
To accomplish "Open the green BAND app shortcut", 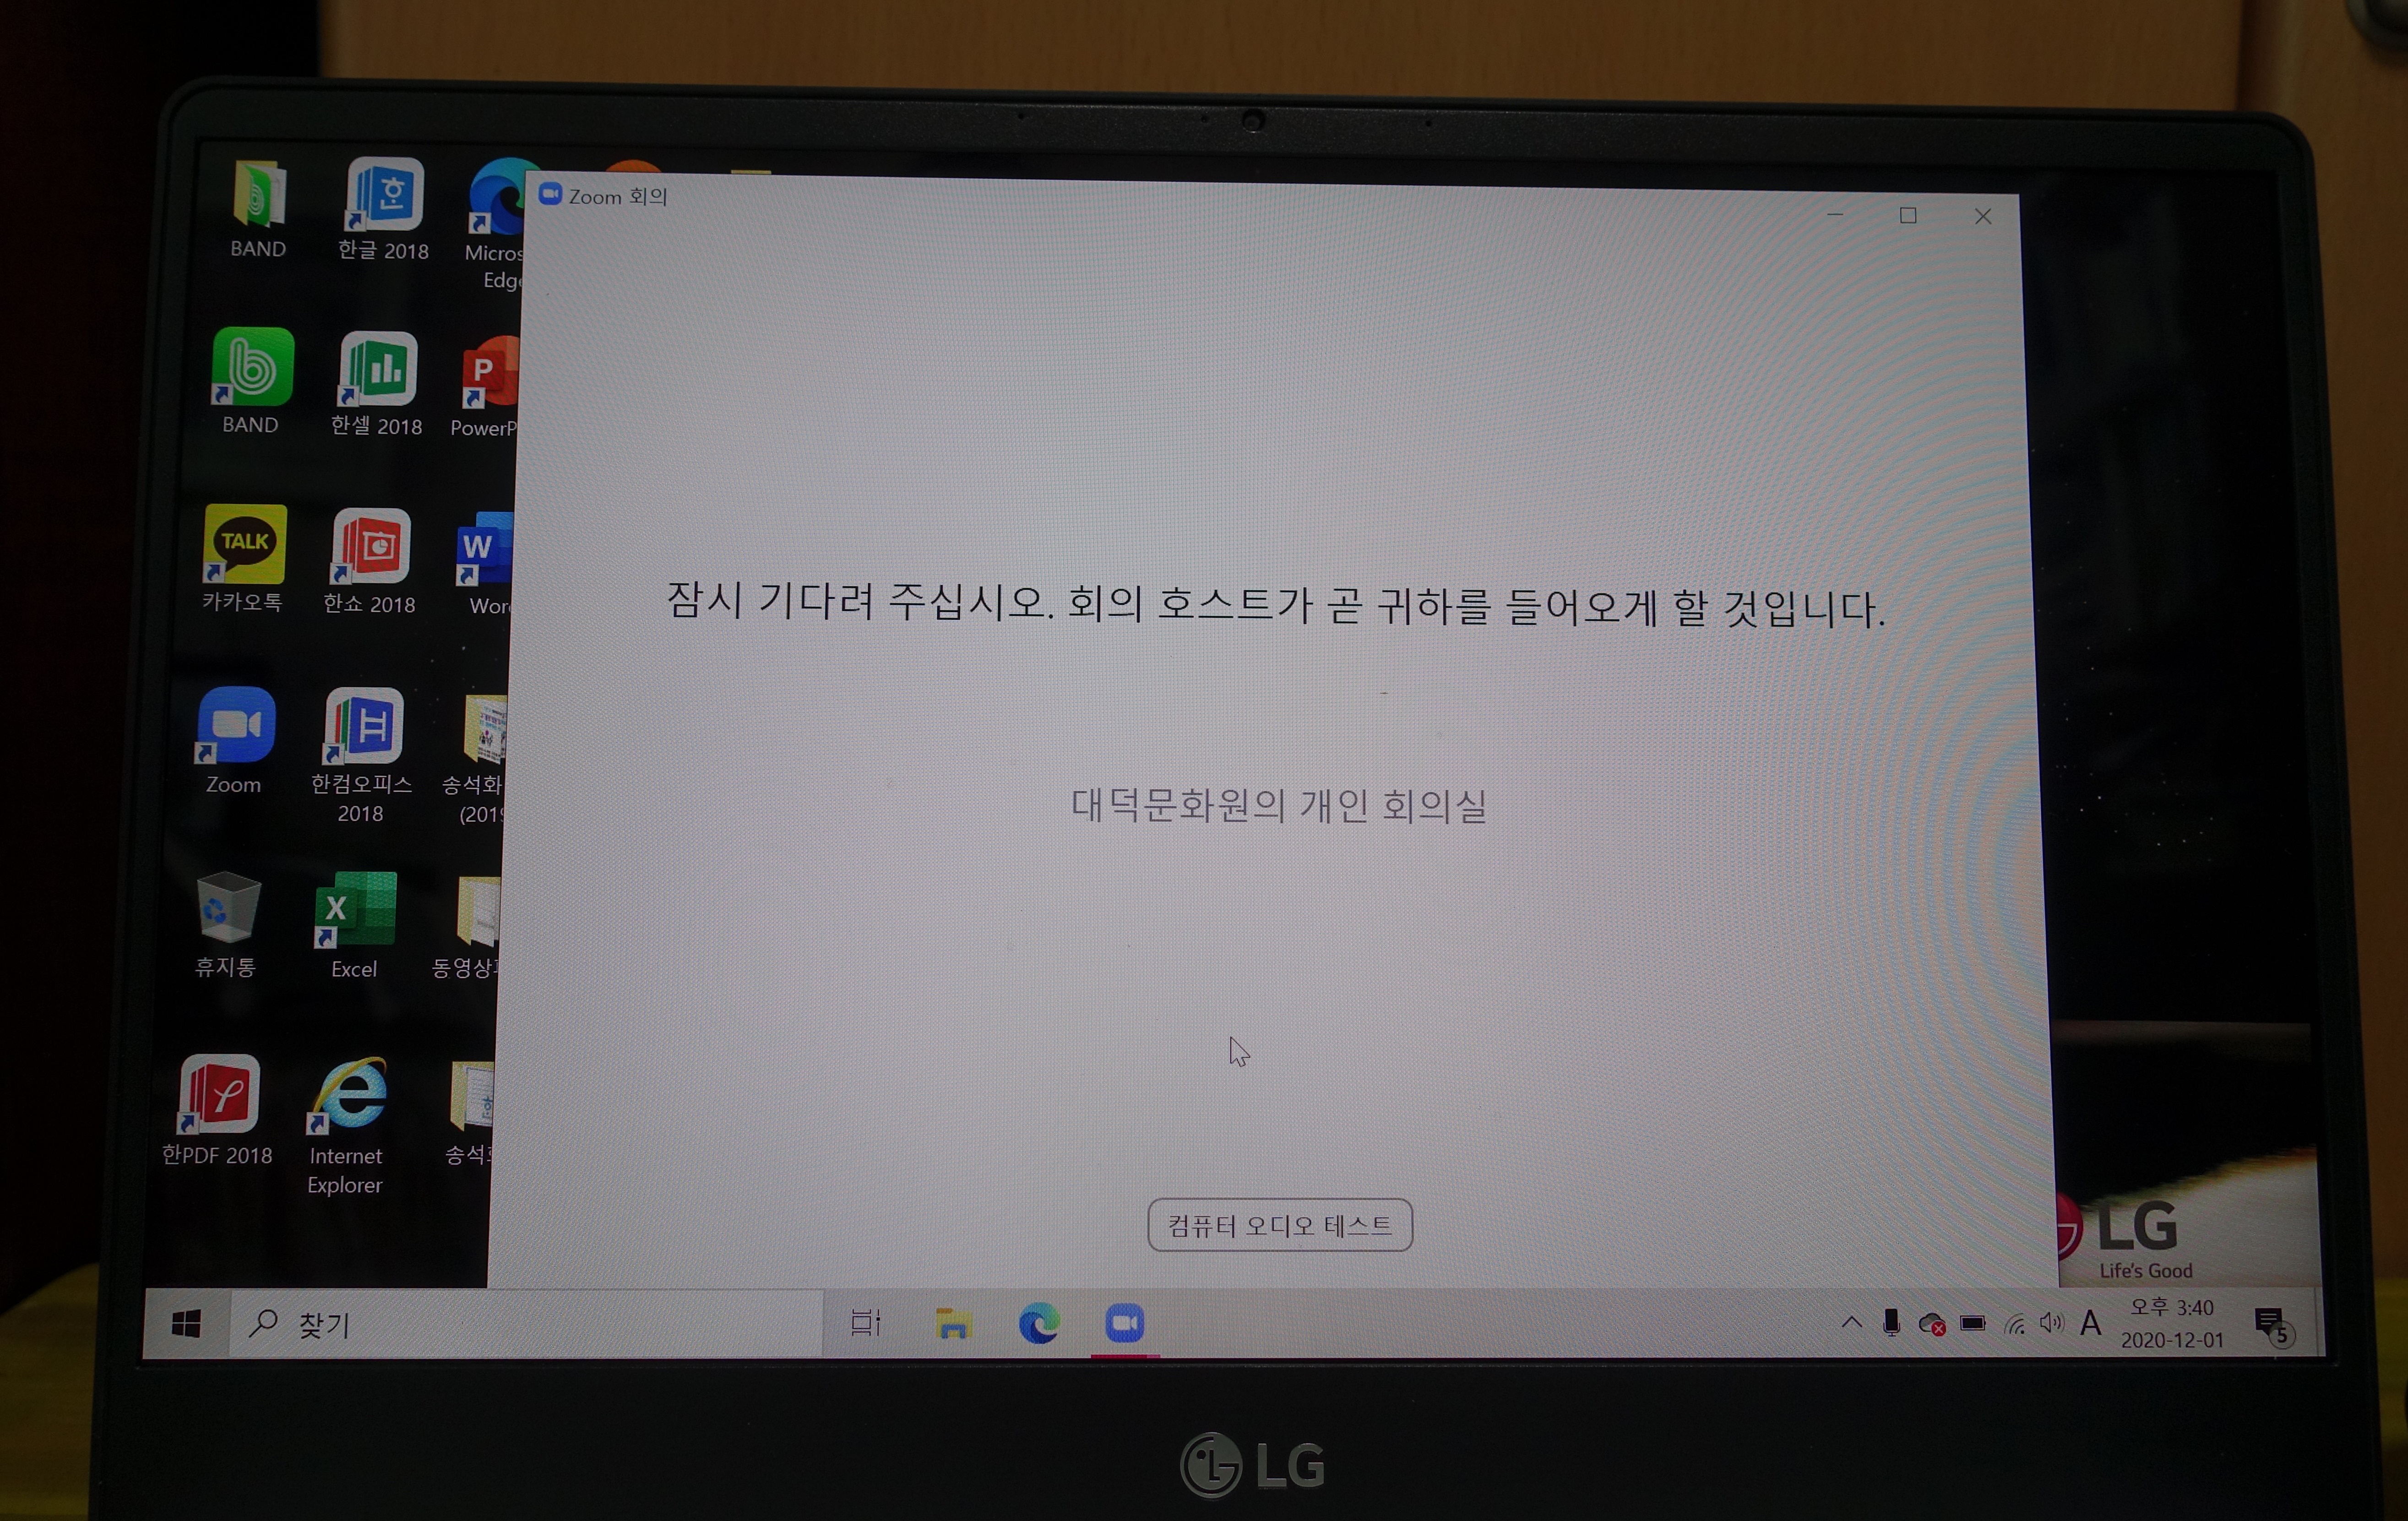I will [x=251, y=380].
